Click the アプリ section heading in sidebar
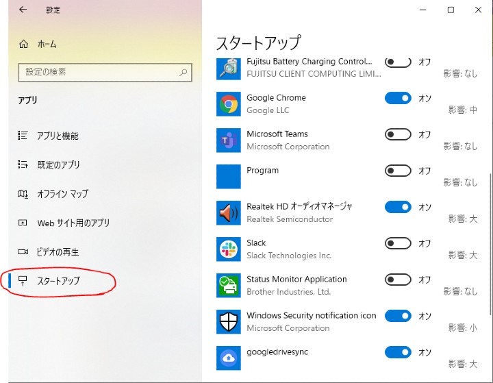The height and width of the screenshot is (383, 493). [27, 100]
